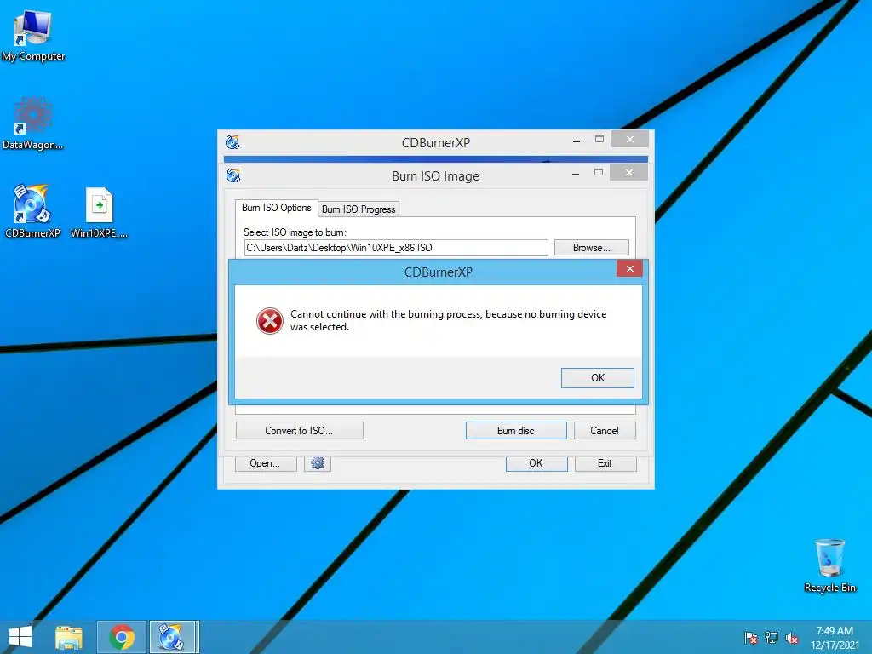Screen dimensions: 872x654
Task: Switch to Burn ISO Progress tab
Action: point(359,209)
